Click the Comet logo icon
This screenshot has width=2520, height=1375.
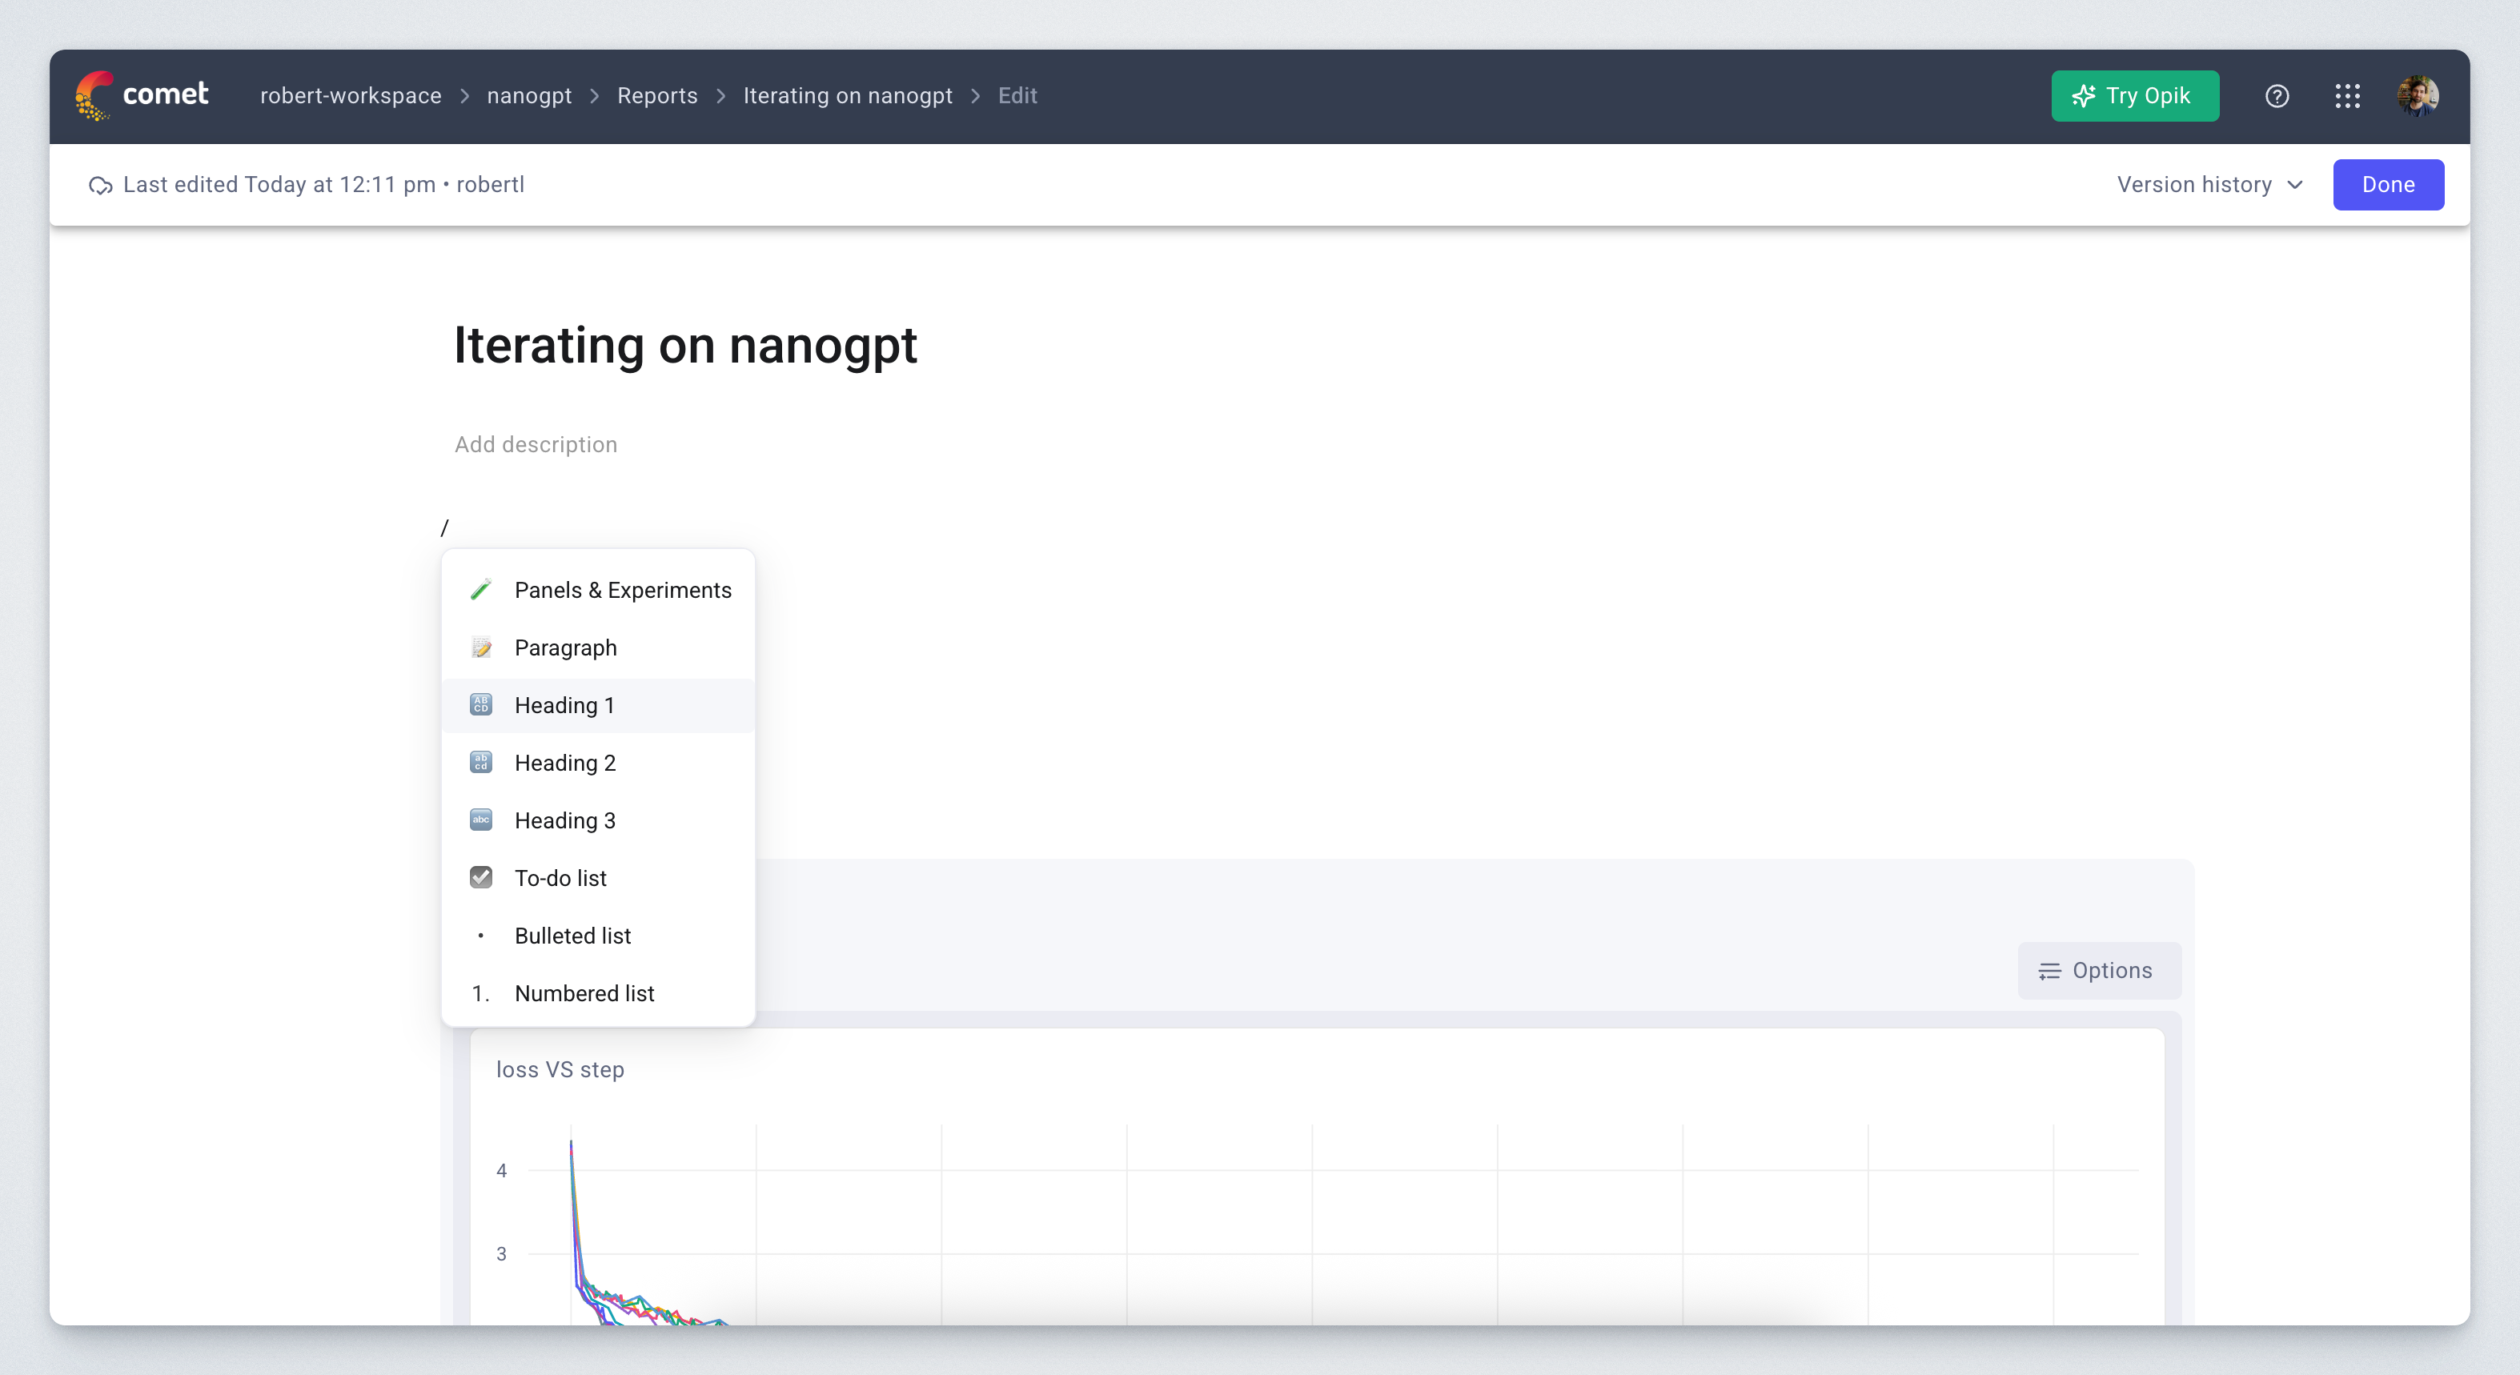pyautogui.click(x=94, y=96)
